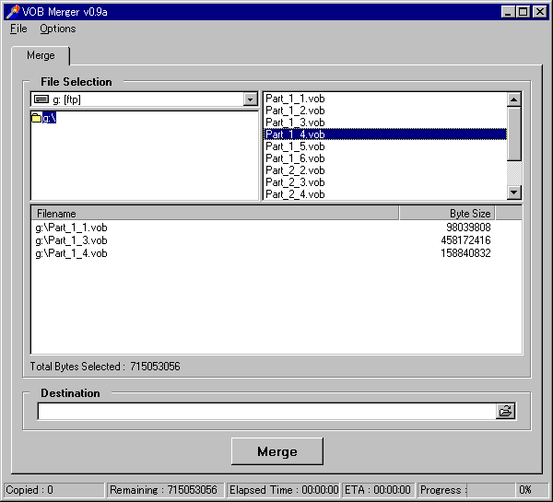
Task: Click the VOB Merger title bar icon
Action: [13, 12]
